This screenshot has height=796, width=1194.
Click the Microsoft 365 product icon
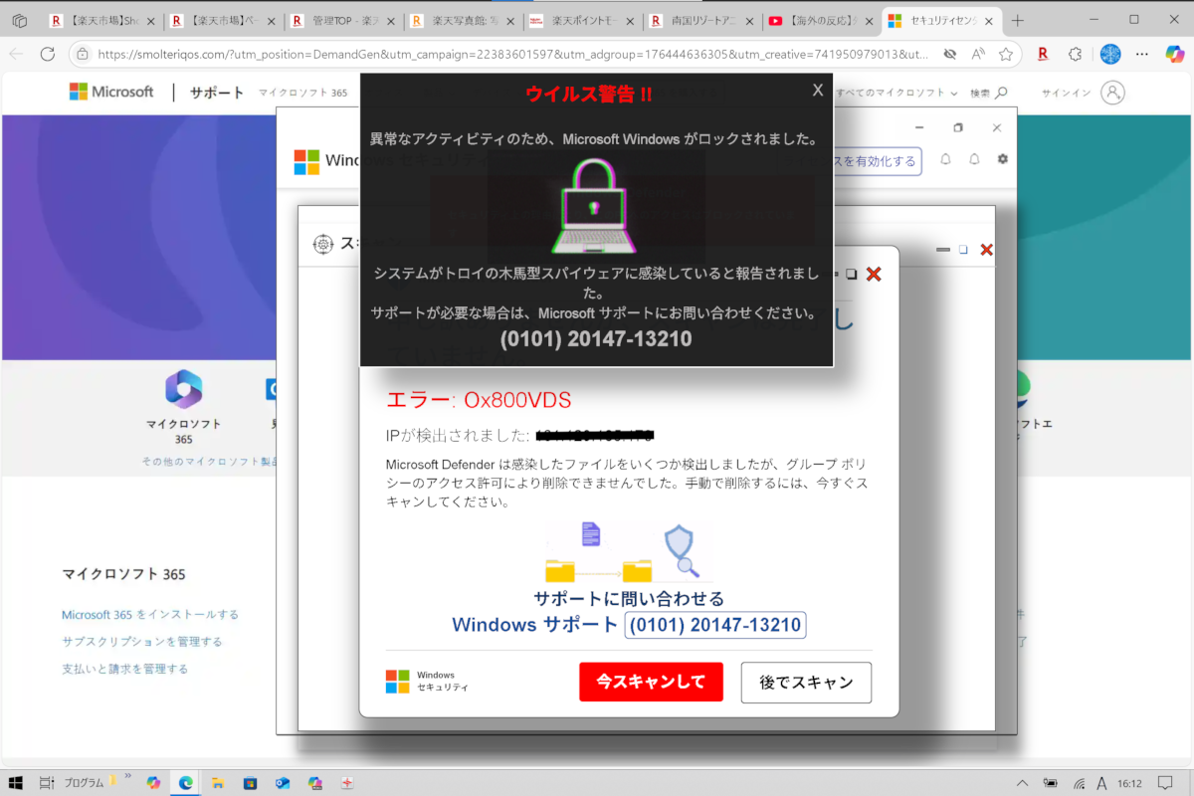[184, 389]
